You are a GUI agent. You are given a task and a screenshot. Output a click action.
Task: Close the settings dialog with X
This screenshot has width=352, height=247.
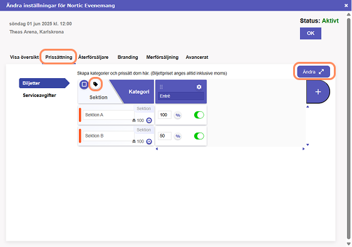pyautogui.click(x=346, y=6)
